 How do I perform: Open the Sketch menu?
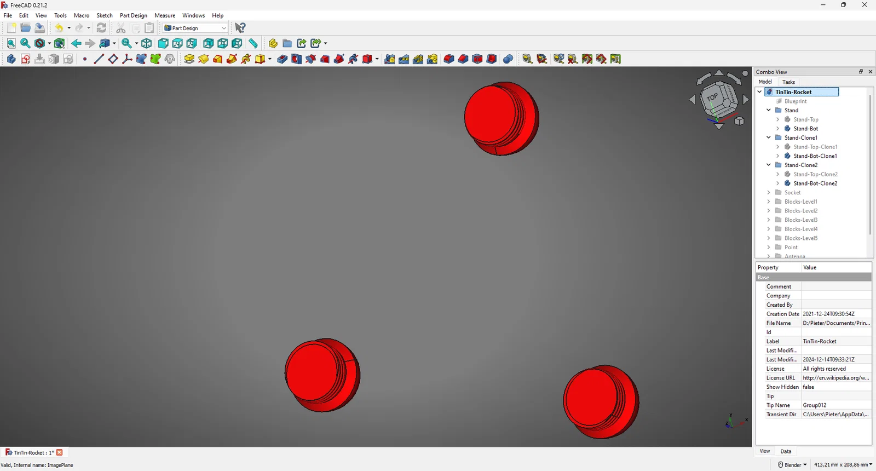(x=105, y=15)
